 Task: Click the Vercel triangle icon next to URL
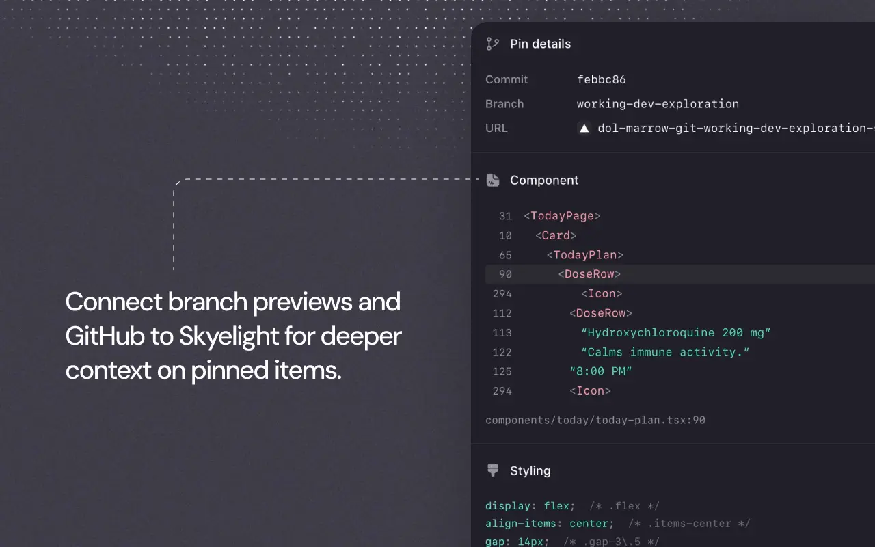pyautogui.click(x=584, y=128)
